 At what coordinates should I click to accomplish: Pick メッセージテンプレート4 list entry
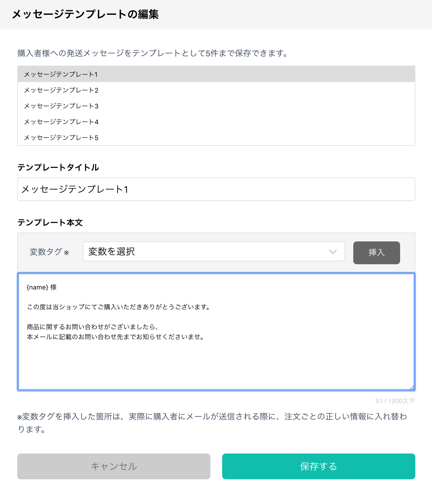(x=216, y=122)
